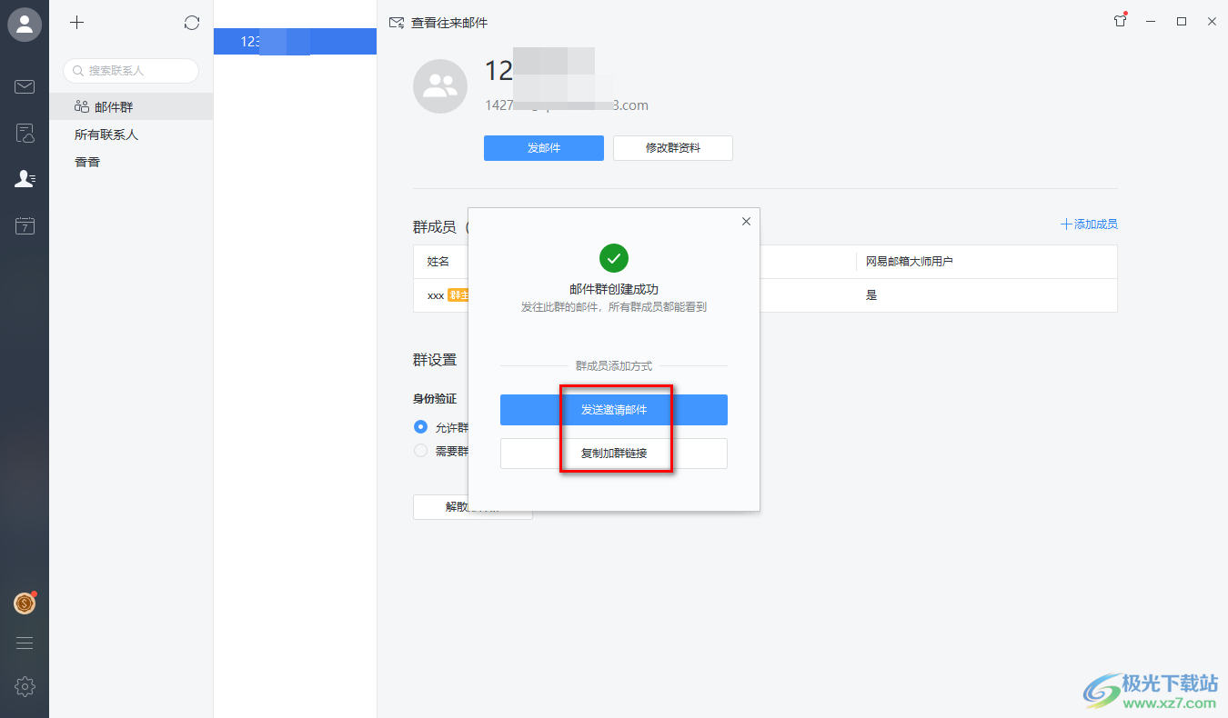
Task: Click 发邮件 button
Action: [544, 148]
